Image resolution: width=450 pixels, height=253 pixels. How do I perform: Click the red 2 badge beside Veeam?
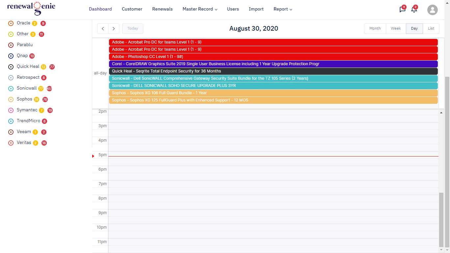coord(44,132)
